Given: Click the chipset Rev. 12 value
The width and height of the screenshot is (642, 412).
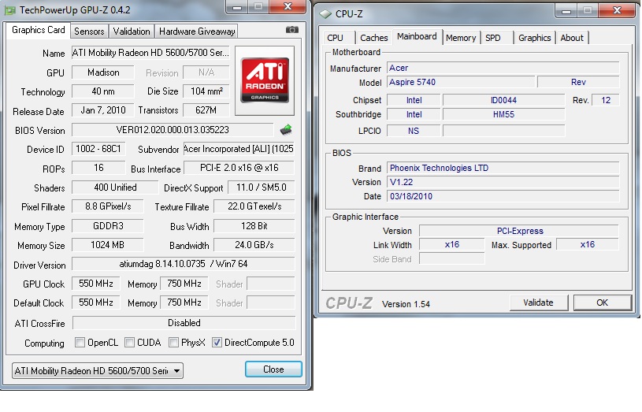Looking at the screenshot, I should tap(606, 100).
